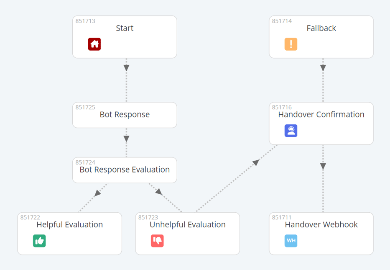Click the ID label 851713 on Start
The width and height of the screenshot is (390, 270).
84,21
